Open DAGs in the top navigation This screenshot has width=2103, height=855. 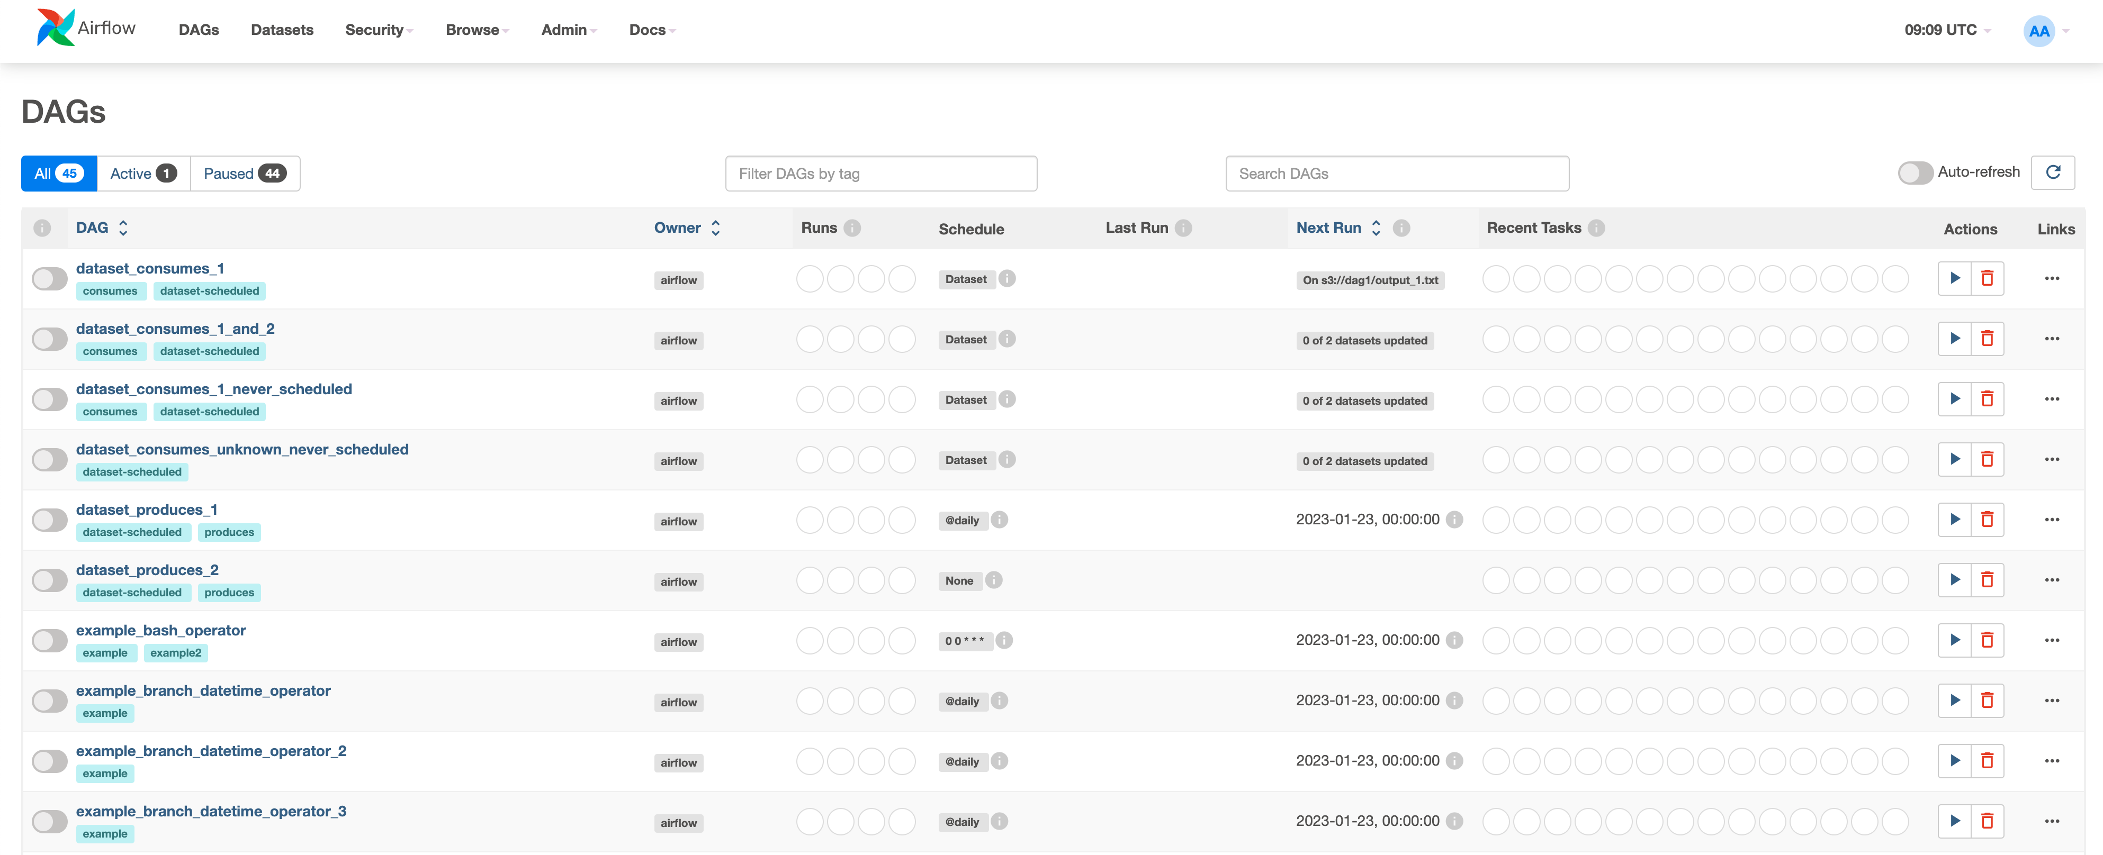click(x=199, y=30)
